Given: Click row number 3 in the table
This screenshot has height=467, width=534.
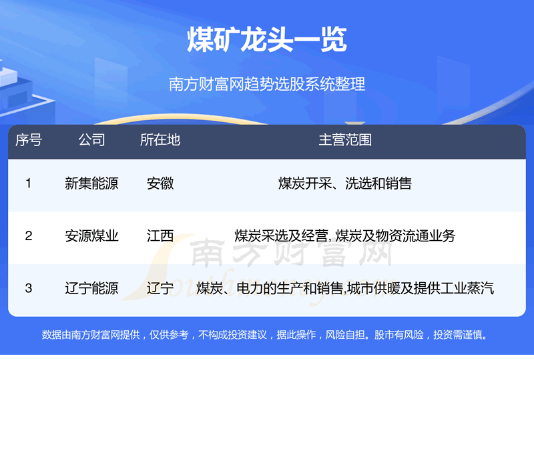Looking at the screenshot, I should click(x=28, y=288).
